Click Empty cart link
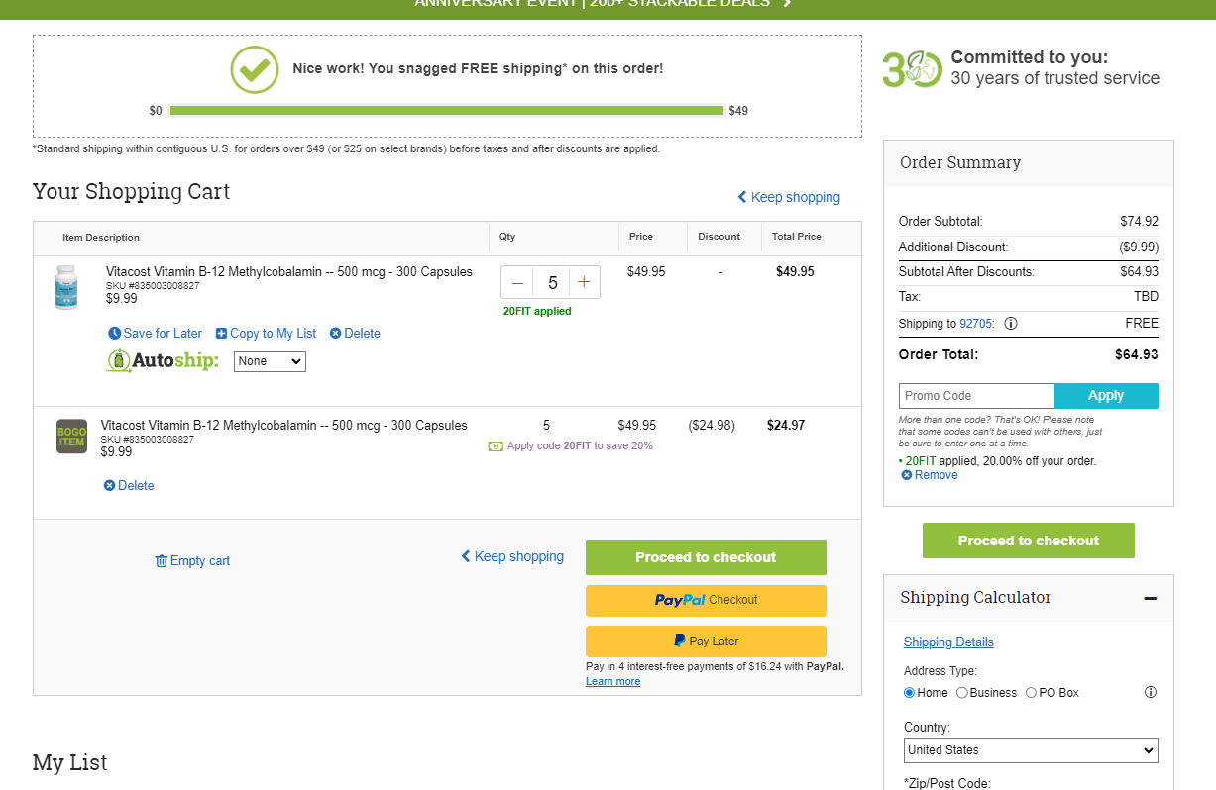Screen dimensions: 1216x790 pos(192,561)
